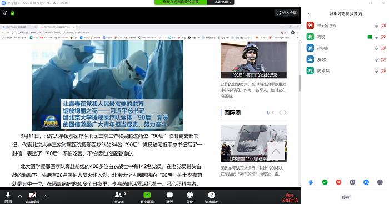Open the chat bubble in meeting toolbar
Viewport: 389px width, 204px height.
[x=169, y=195]
